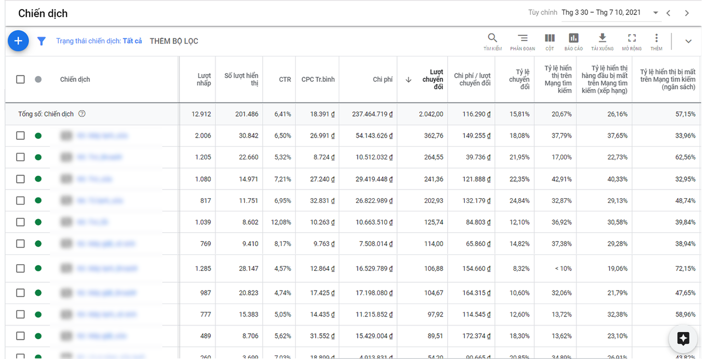The image size is (704, 359).
Task: Click the Tải xuống download icon
Action: tap(602, 41)
